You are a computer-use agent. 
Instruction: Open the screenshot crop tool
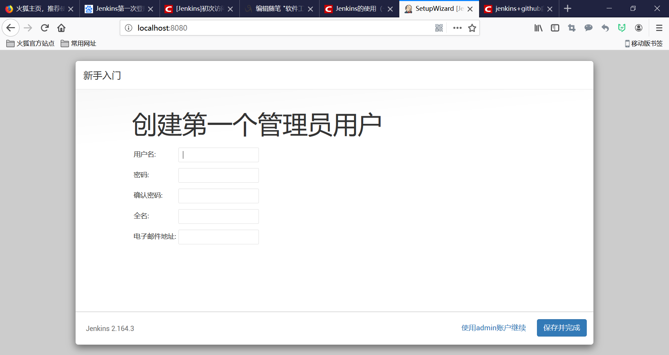click(x=572, y=28)
